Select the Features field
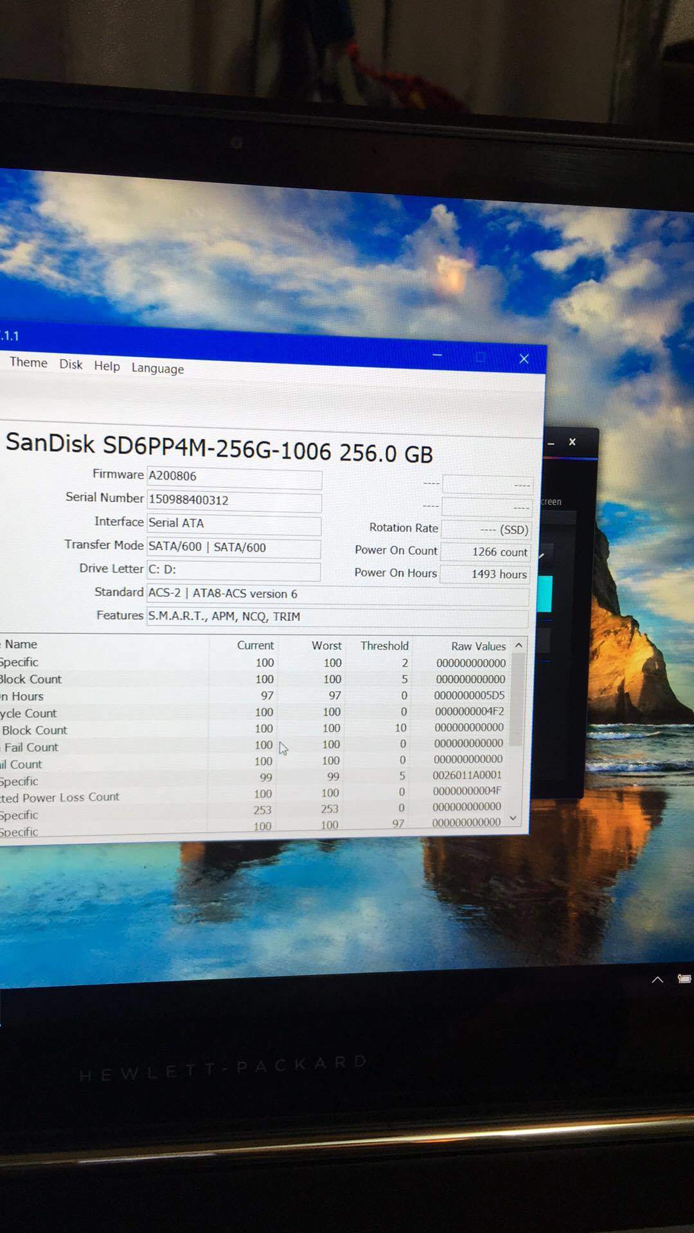Image resolution: width=694 pixels, height=1233 pixels. 338,617
